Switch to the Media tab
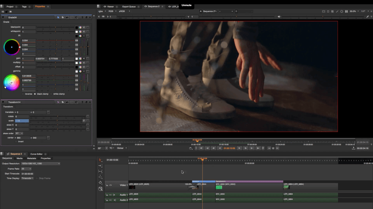 coord(19,158)
